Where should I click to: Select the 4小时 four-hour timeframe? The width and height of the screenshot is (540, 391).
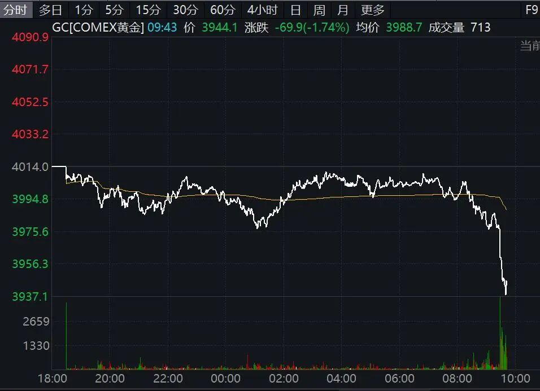(x=262, y=10)
